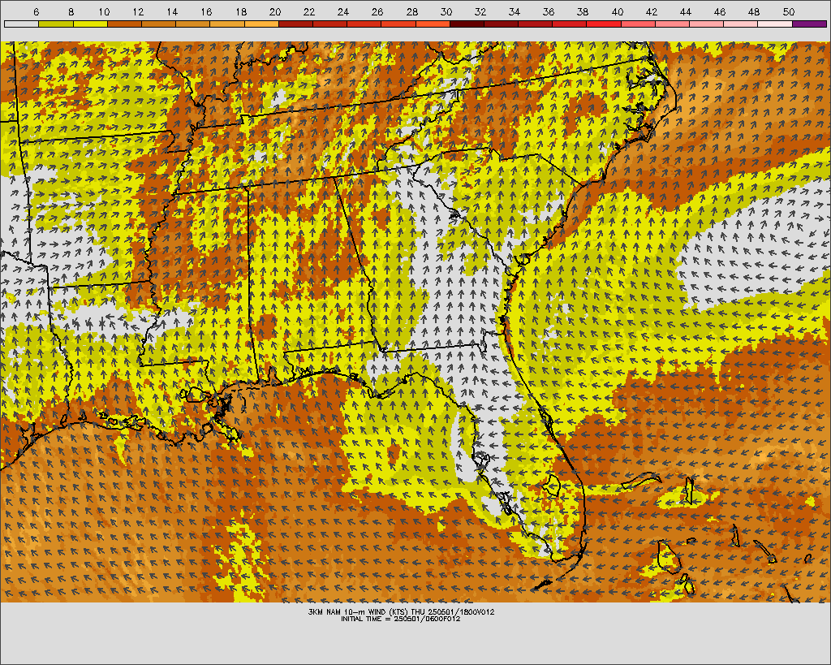Pick the near-white swatch between 48 and 50
The width and height of the screenshot is (831, 665).
[x=775, y=24]
